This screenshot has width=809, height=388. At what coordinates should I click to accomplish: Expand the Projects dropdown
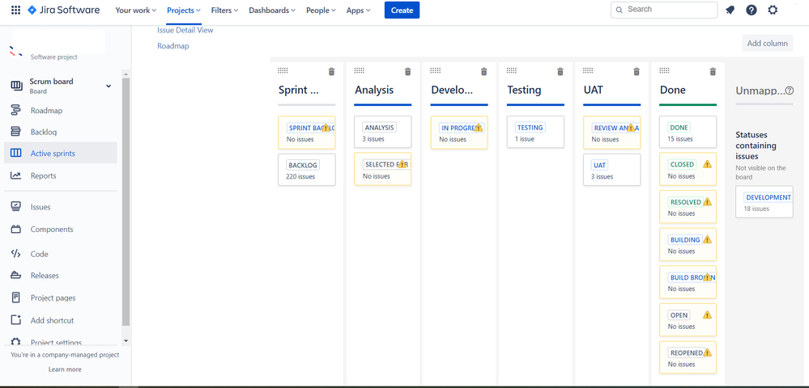tap(184, 11)
